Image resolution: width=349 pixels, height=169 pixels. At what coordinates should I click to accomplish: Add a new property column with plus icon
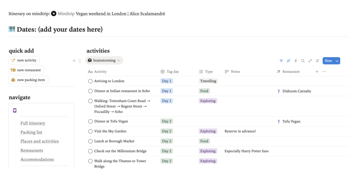tap(317, 72)
